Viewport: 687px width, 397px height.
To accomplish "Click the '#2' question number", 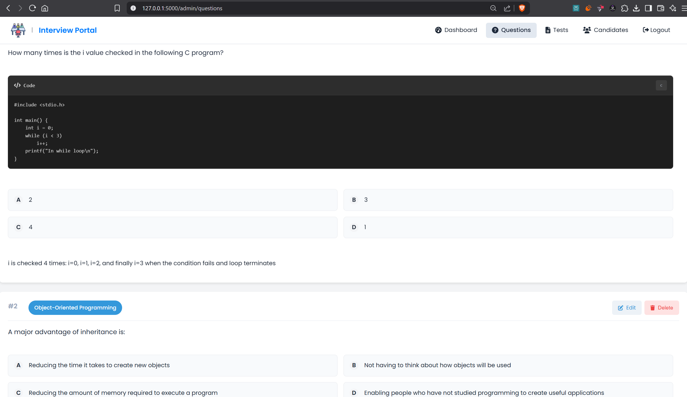I will point(13,306).
